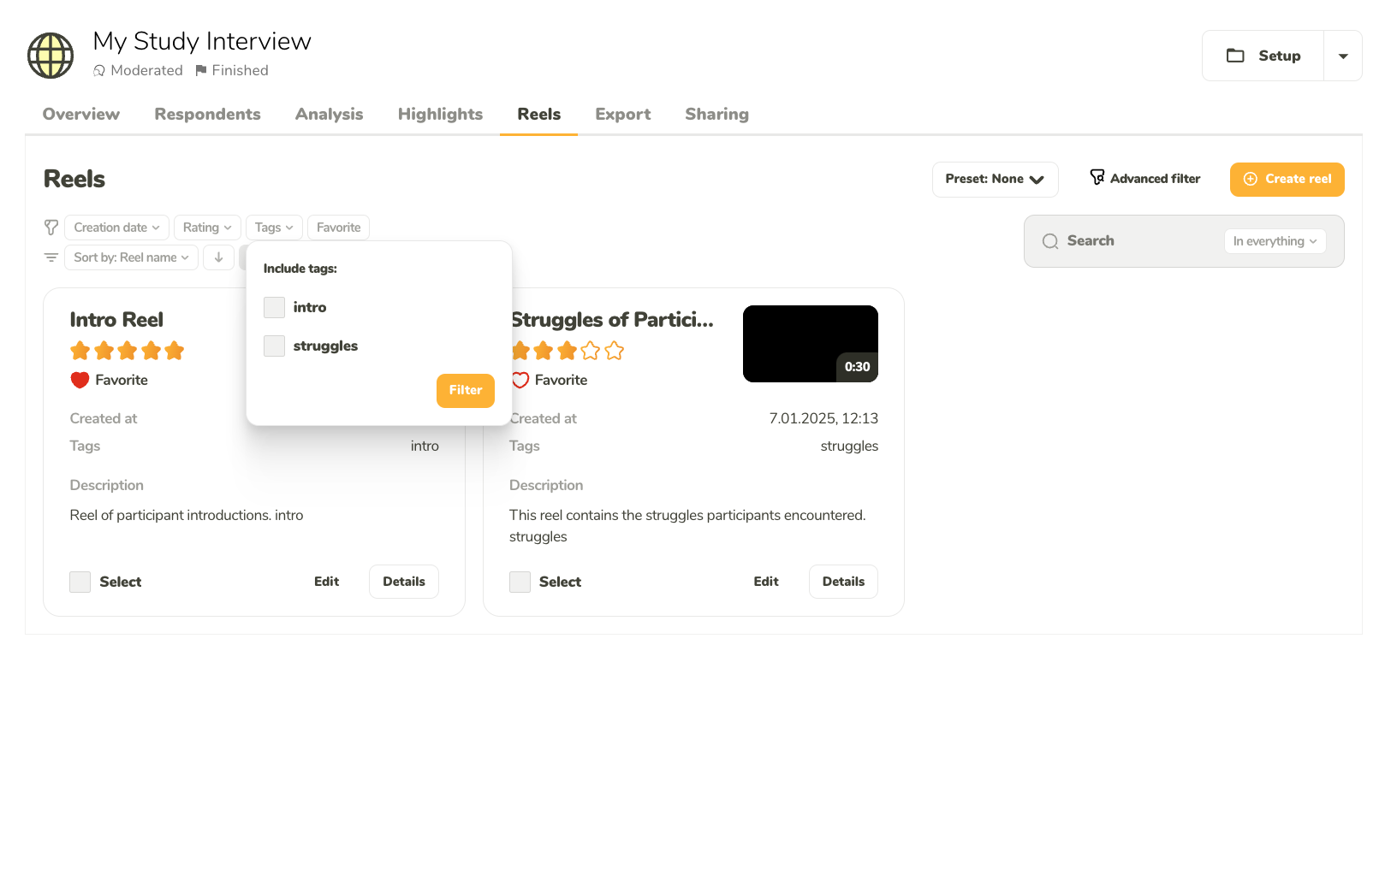Toggle sort direction arrow button

pos(218,257)
